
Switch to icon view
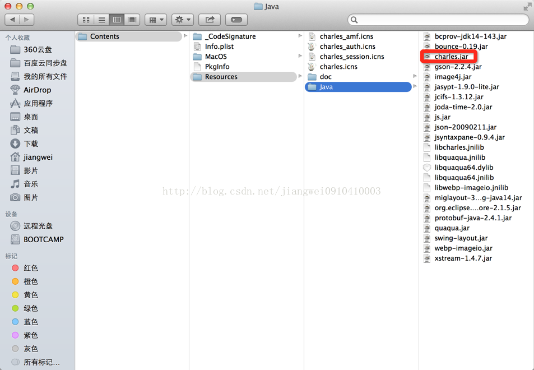pyautogui.click(x=86, y=20)
